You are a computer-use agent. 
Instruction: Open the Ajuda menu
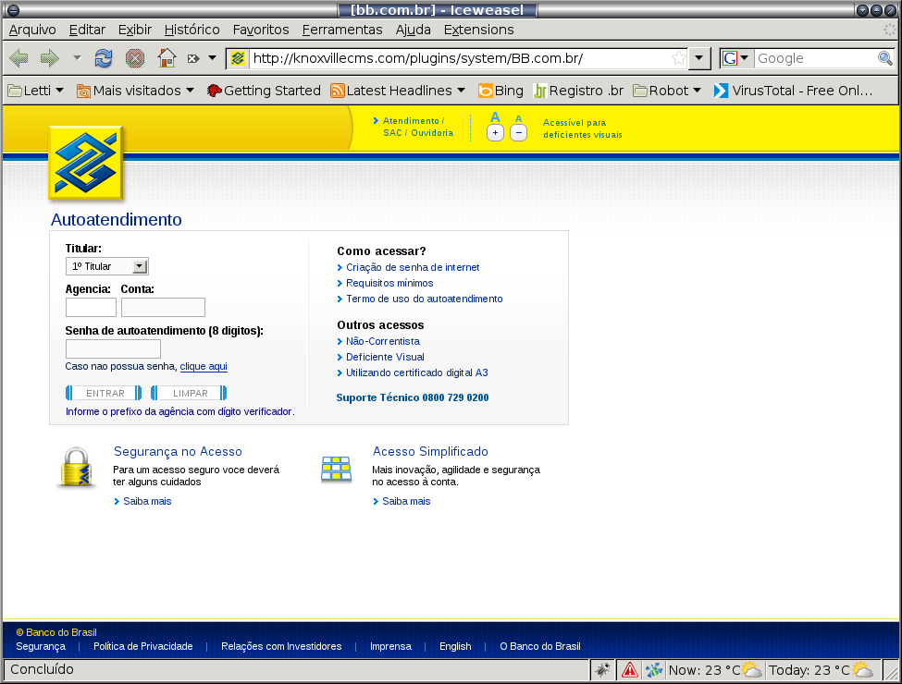click(x=413, y=30)
